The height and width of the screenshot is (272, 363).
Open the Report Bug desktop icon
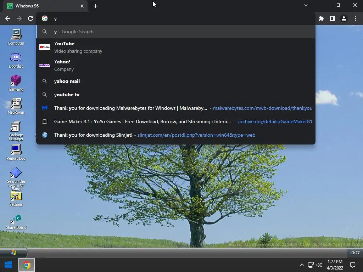coord(16,152)
